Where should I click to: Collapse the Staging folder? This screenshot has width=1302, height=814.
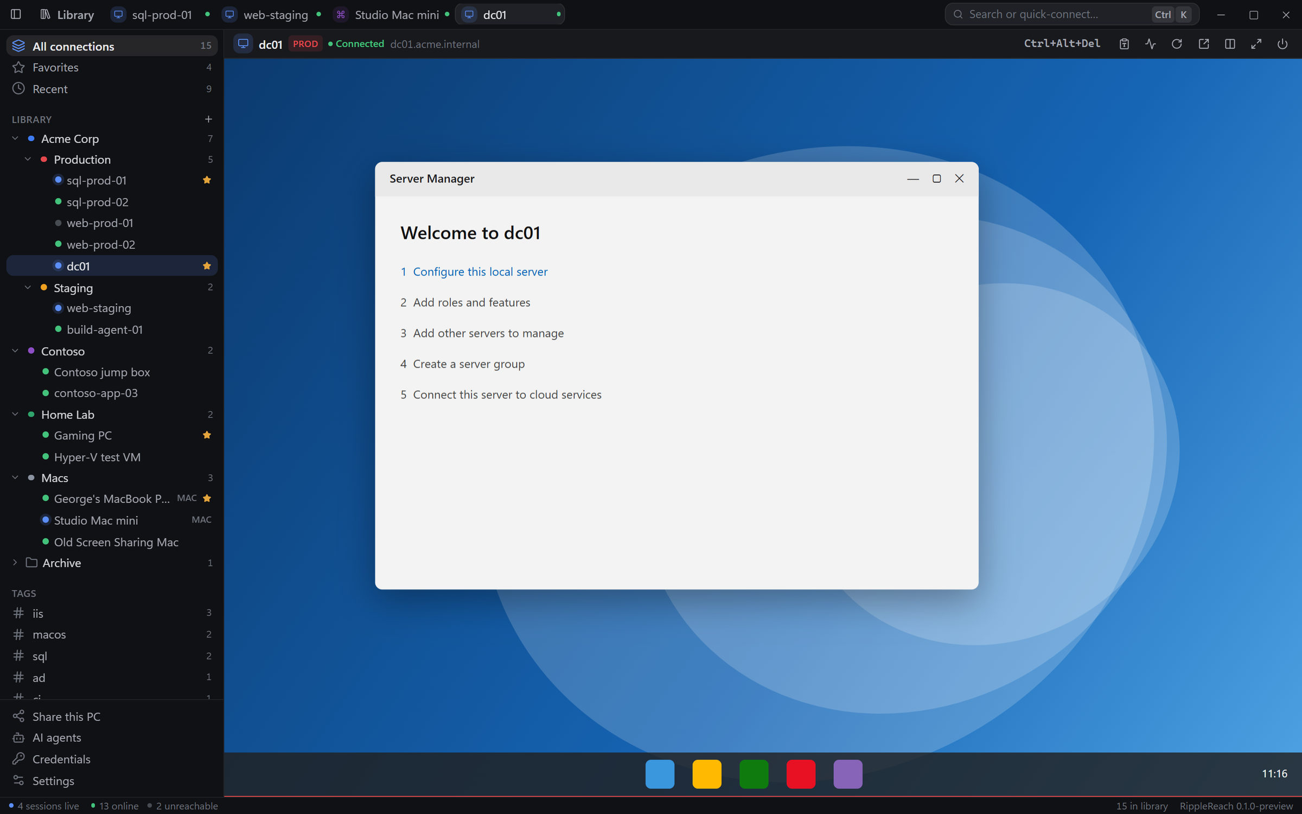point(28,288)
